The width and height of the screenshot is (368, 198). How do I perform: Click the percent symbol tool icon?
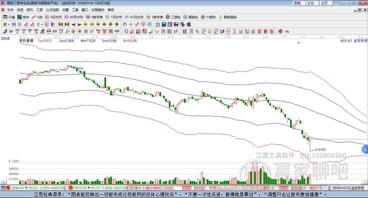tap(197, 31)
